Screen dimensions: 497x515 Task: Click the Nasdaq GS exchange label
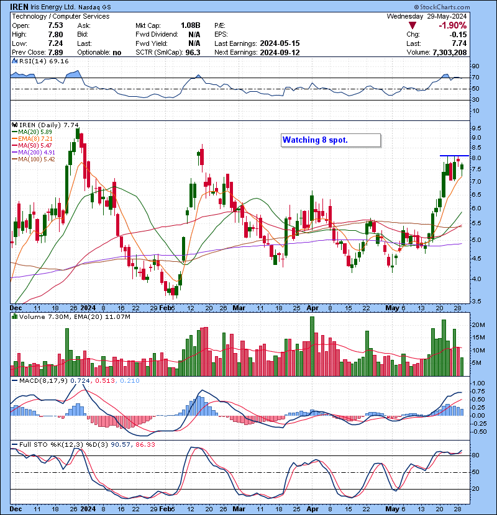tap(94, 7)
